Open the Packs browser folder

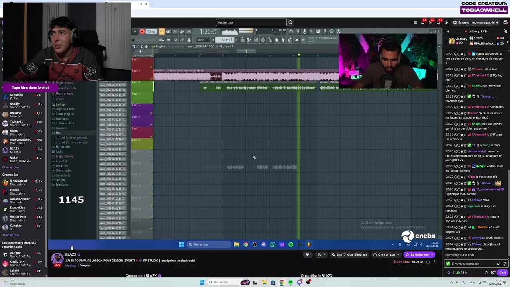coord(59,152)
